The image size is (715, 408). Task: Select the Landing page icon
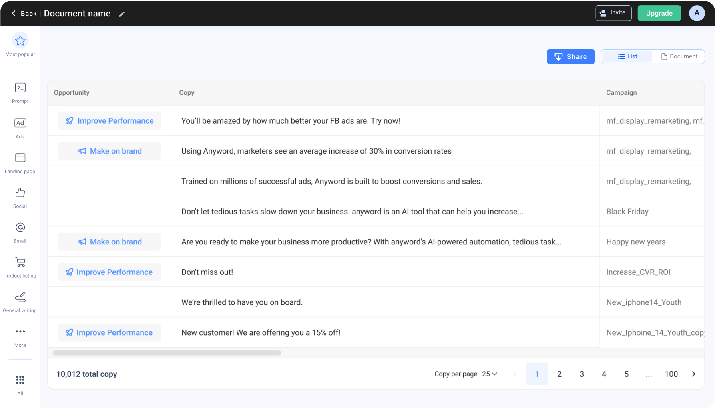pos(20,158)
